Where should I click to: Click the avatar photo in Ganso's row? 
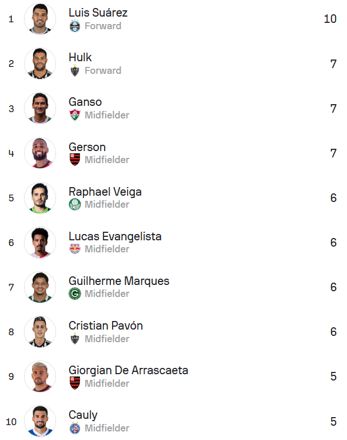(40, 108)
